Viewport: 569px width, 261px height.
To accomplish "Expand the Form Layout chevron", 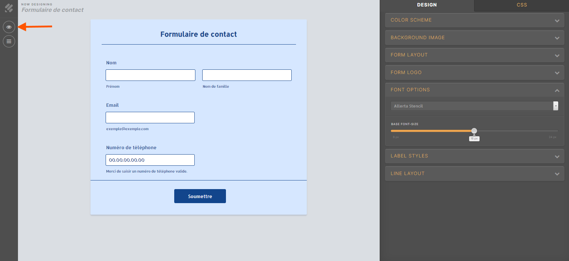I will click(x=557, y=55).
